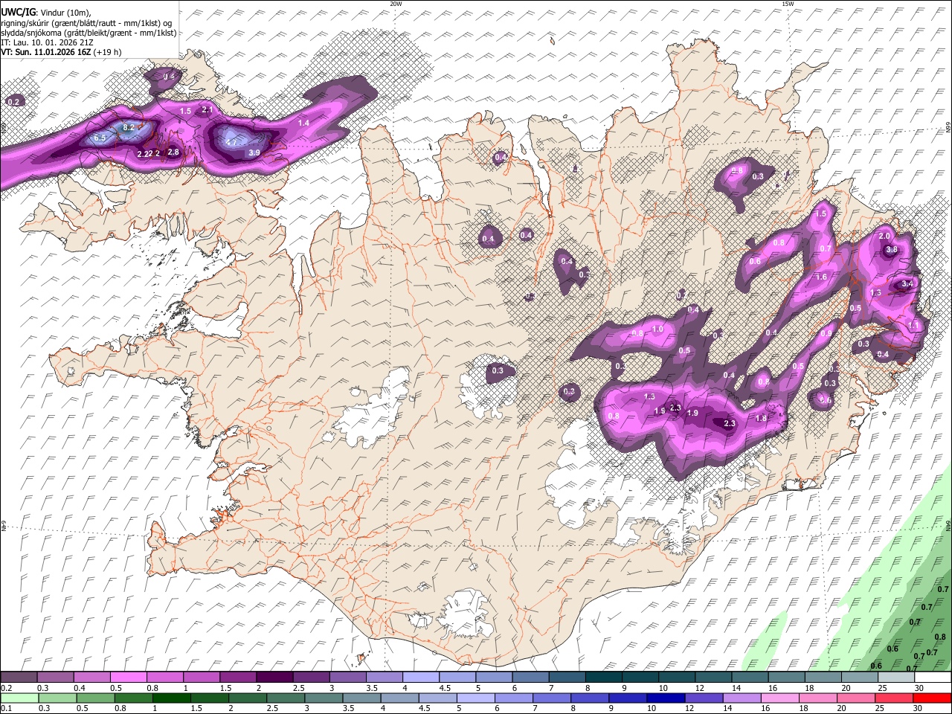Click the light lavender snow swatch between 4 and 4.5
952x714 pixels.
[420, 678]
